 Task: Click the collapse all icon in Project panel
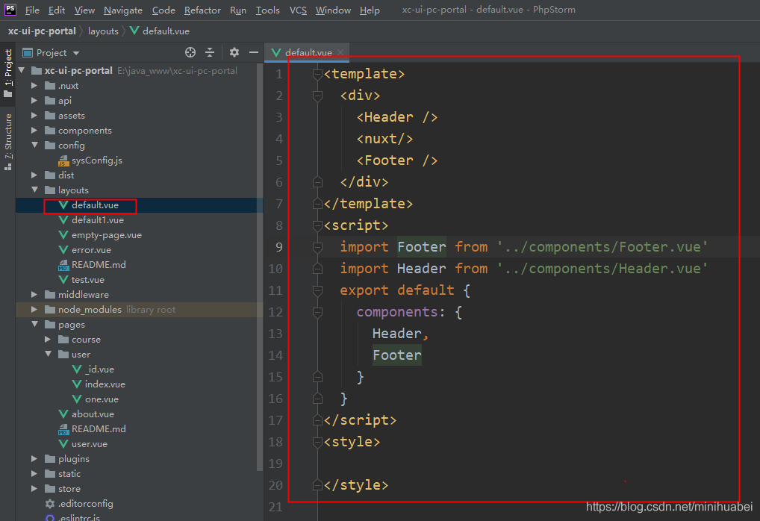point(210,52)
